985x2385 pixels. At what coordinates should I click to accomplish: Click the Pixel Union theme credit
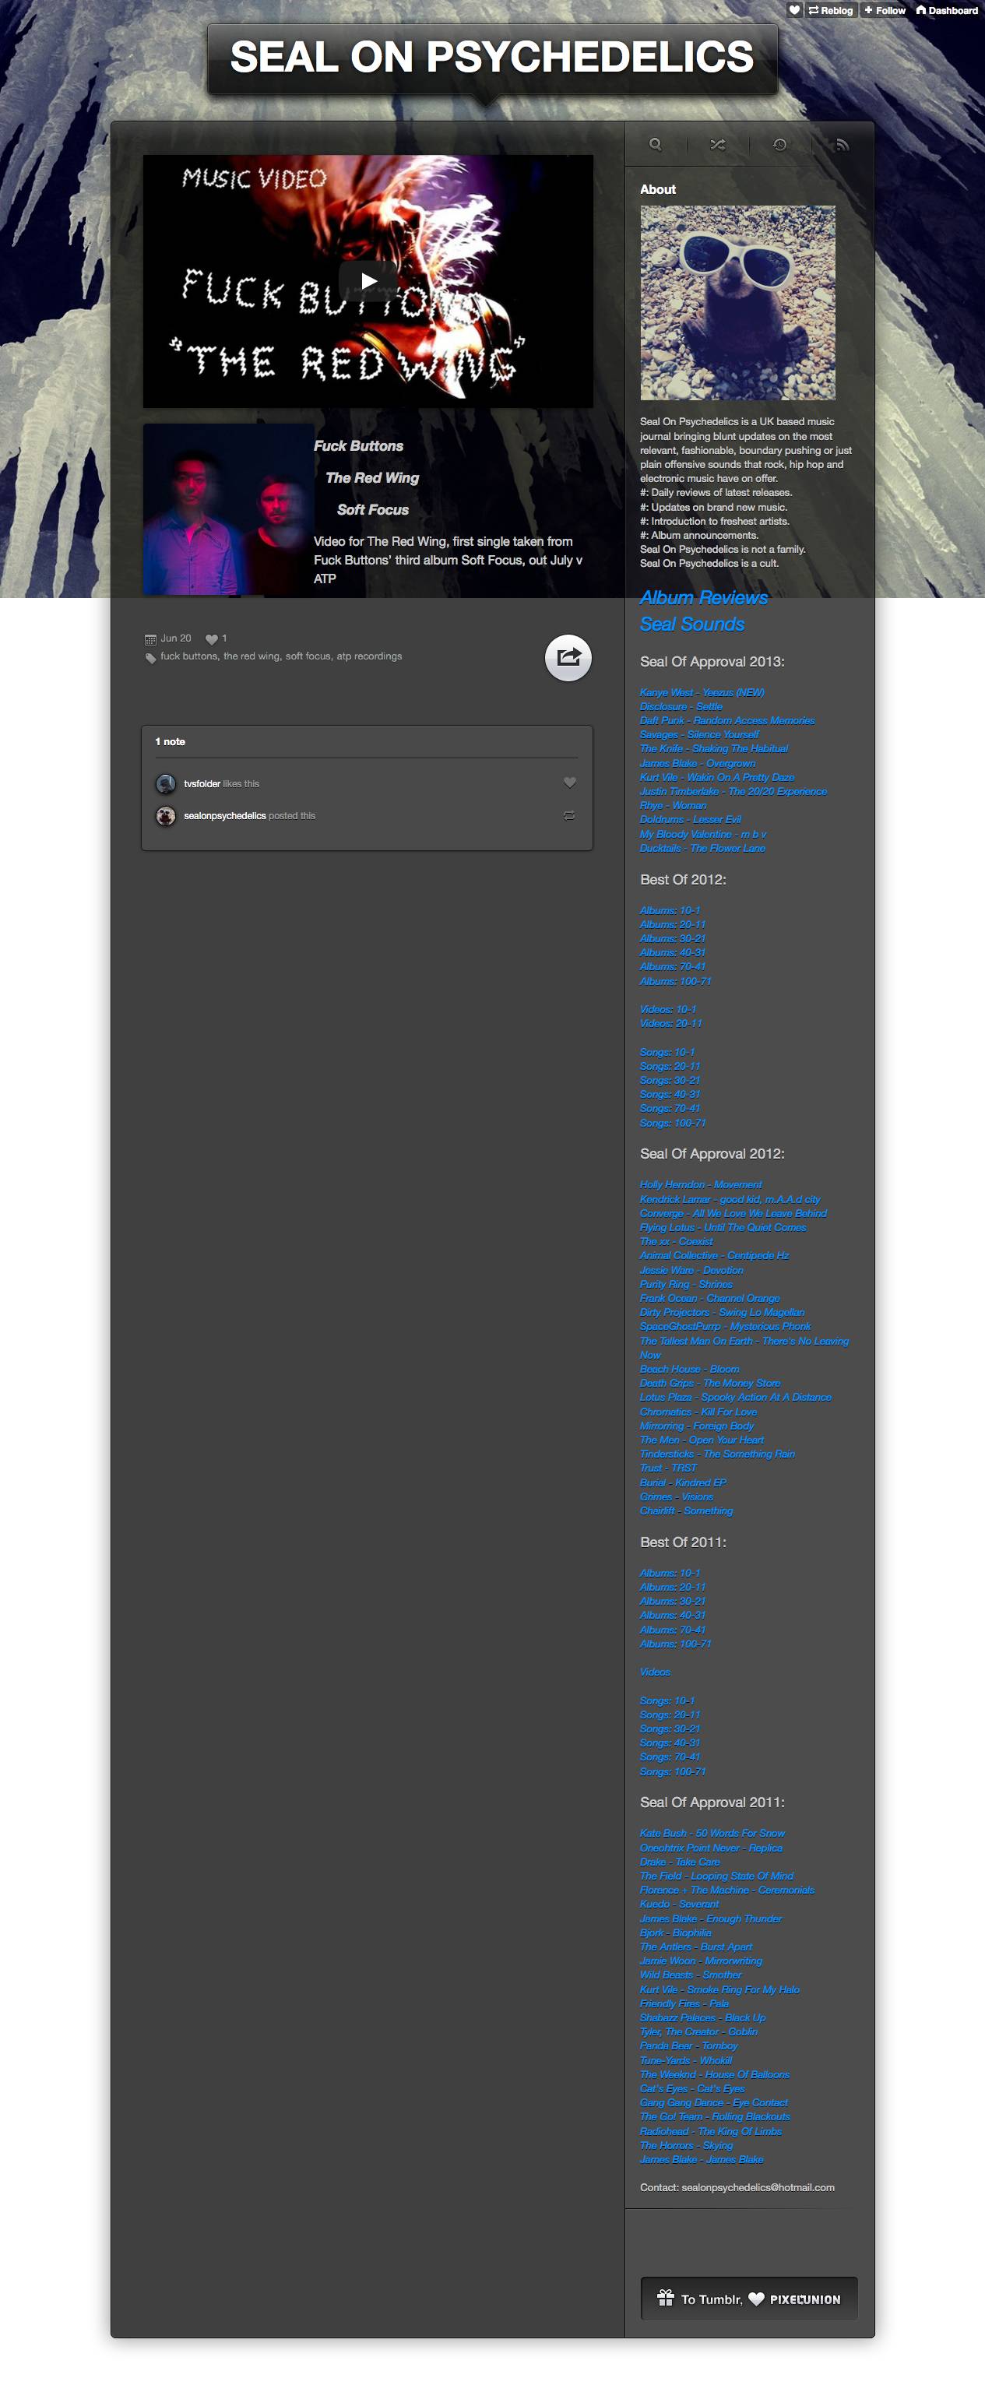coord(804,2299)
